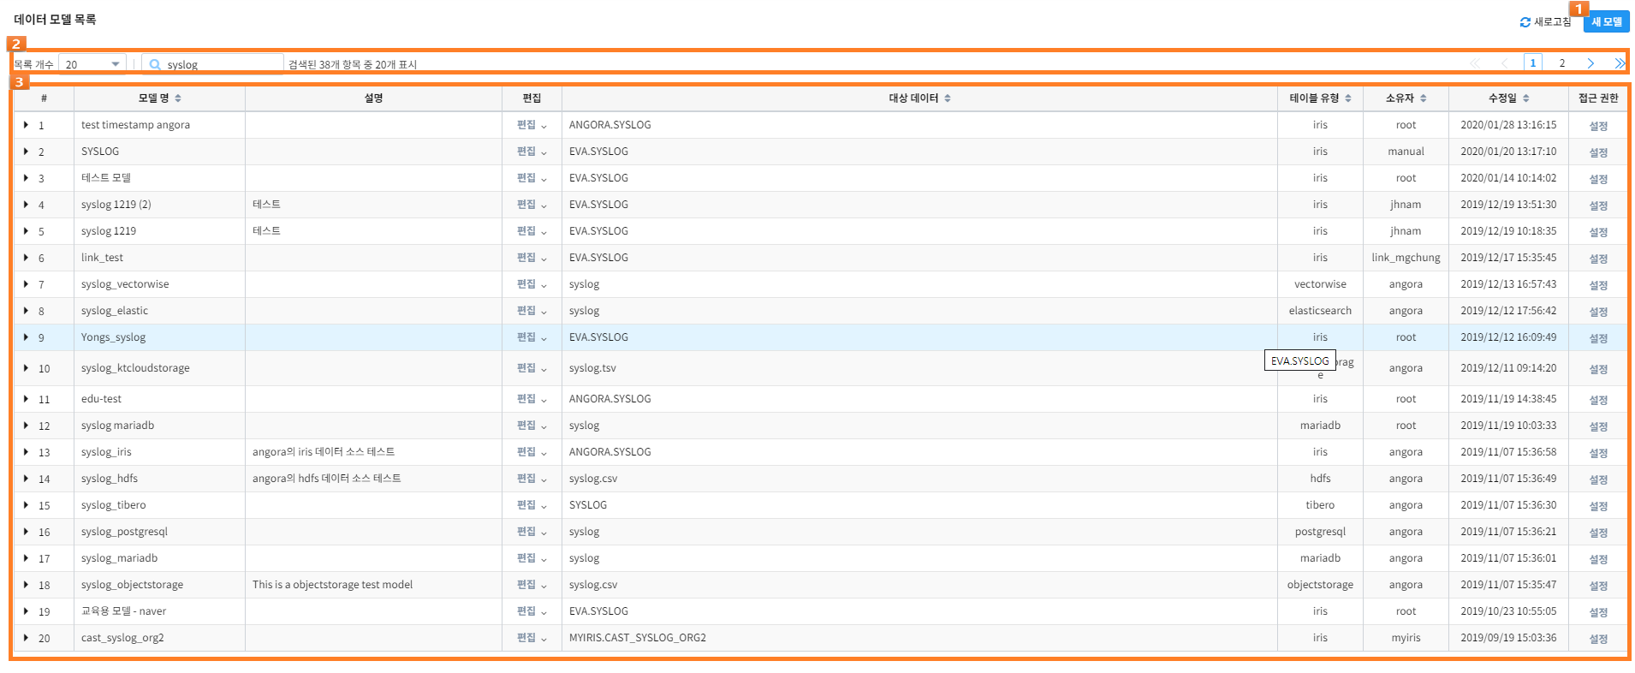Click 설정 link for edu-test
This screenshot has height=673, width=1635.
tap(1598, 400)
